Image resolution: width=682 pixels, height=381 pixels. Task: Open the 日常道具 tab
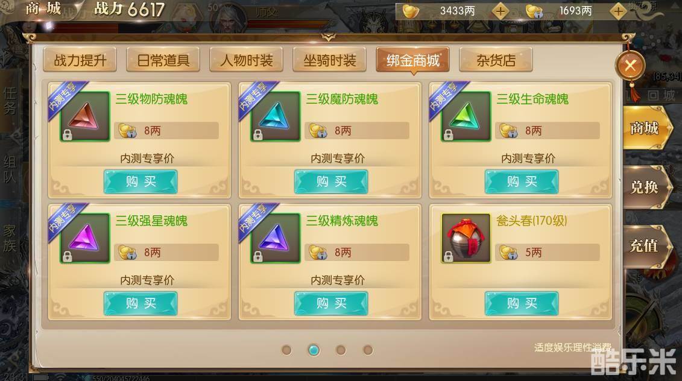pos(163,60)
